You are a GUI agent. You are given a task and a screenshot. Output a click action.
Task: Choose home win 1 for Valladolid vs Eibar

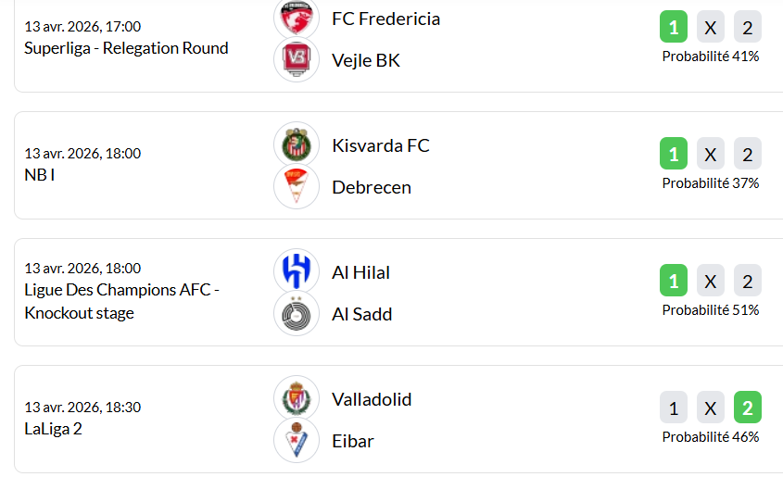coord(674,408)
